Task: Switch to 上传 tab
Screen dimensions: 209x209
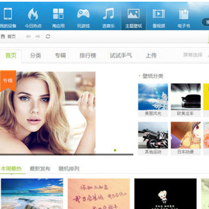Action: click(x=151, y=56)
